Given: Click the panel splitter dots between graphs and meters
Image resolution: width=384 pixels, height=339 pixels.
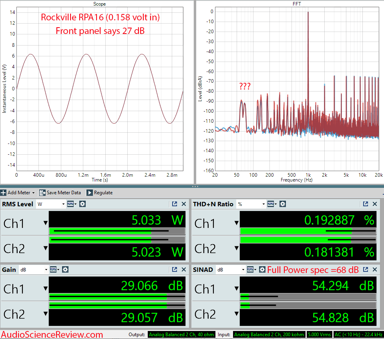Looking at the screenshot, I should tap(195, 186).
